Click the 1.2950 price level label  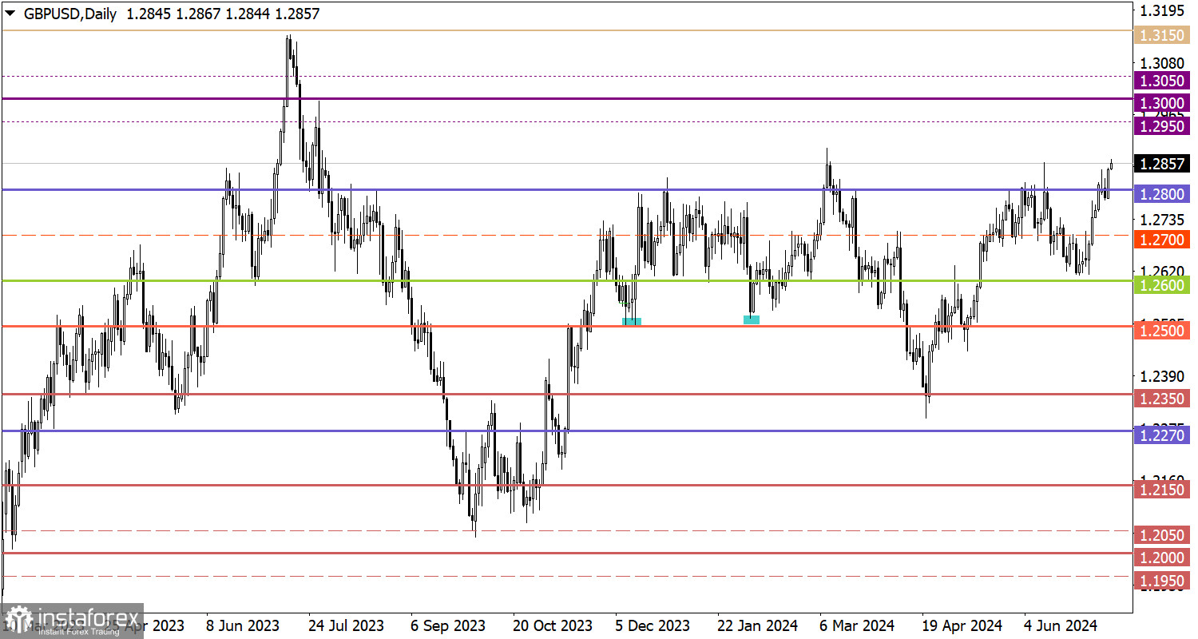(x=1162, y=126)
